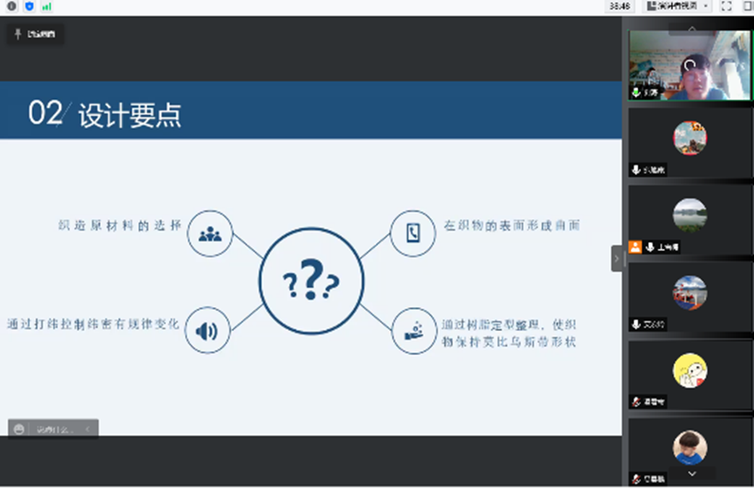Open the green network signal indicator
This screenshot has width=754, height=489.
pos(46,6)
